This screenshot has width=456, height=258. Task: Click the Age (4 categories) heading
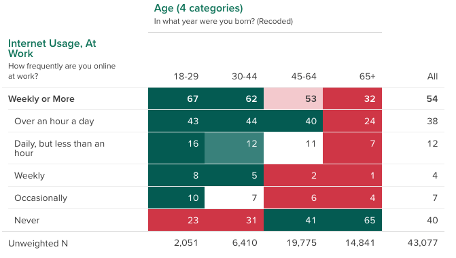click(198, 8)
